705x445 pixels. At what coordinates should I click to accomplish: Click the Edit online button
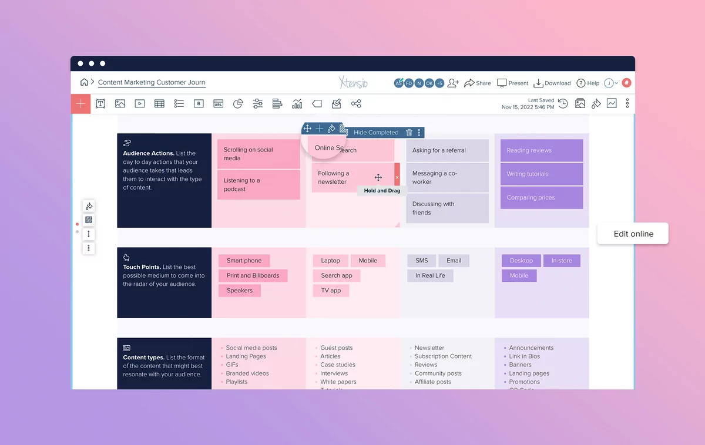(633, 234)
